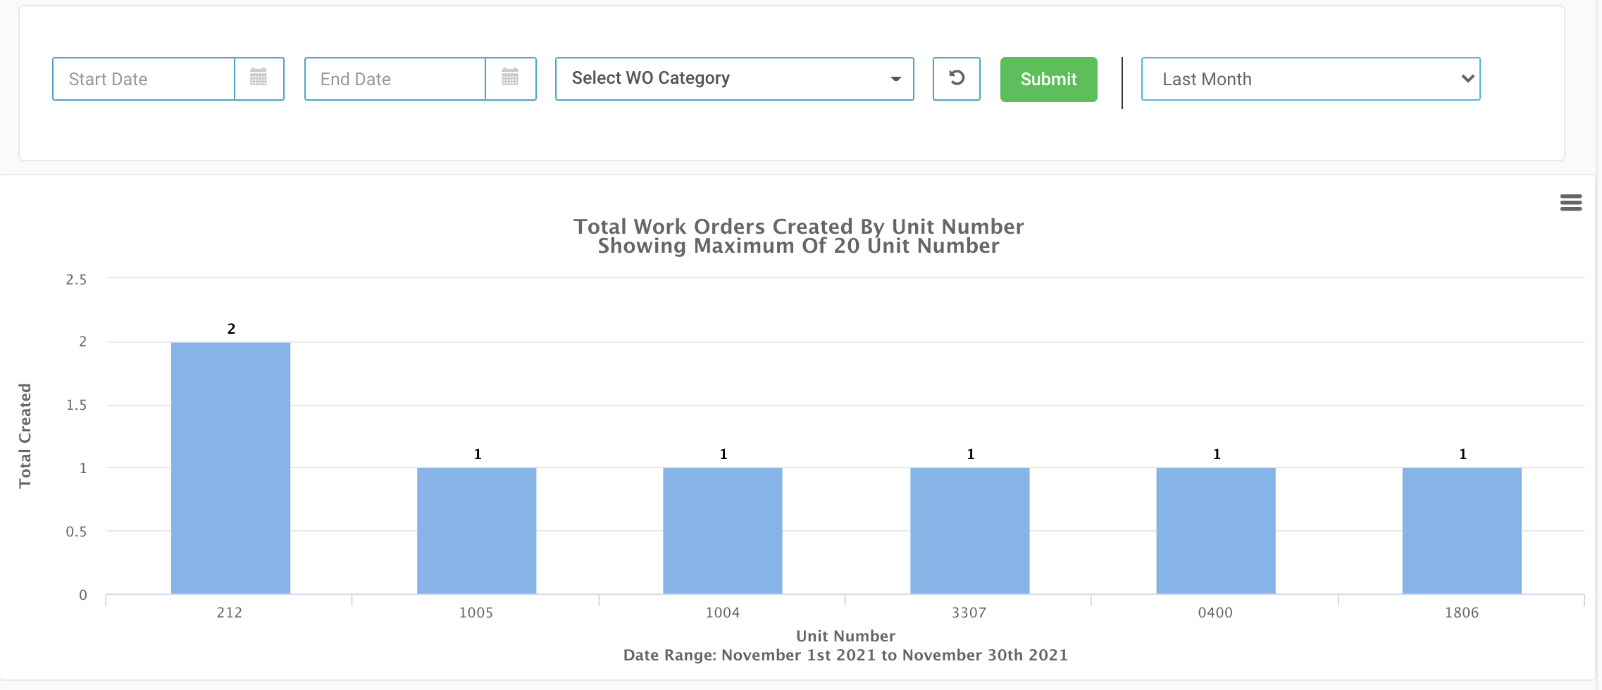This screenshot has width=1602, height=690.
Task: Click the Total Created y-axis title
Action: click(25, 435)
